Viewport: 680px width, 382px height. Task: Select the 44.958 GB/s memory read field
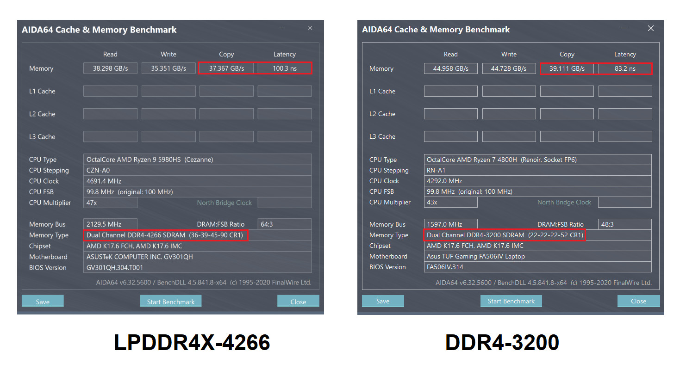coord(450,68)
